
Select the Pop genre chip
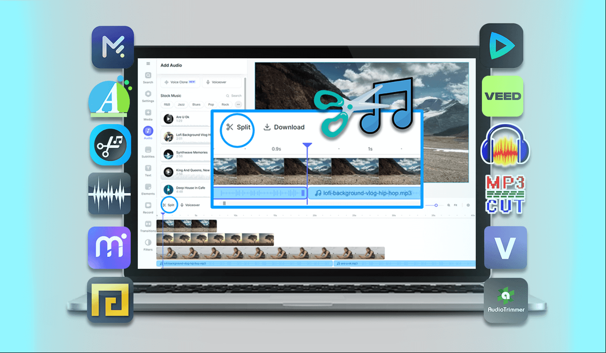click(211, 104)
